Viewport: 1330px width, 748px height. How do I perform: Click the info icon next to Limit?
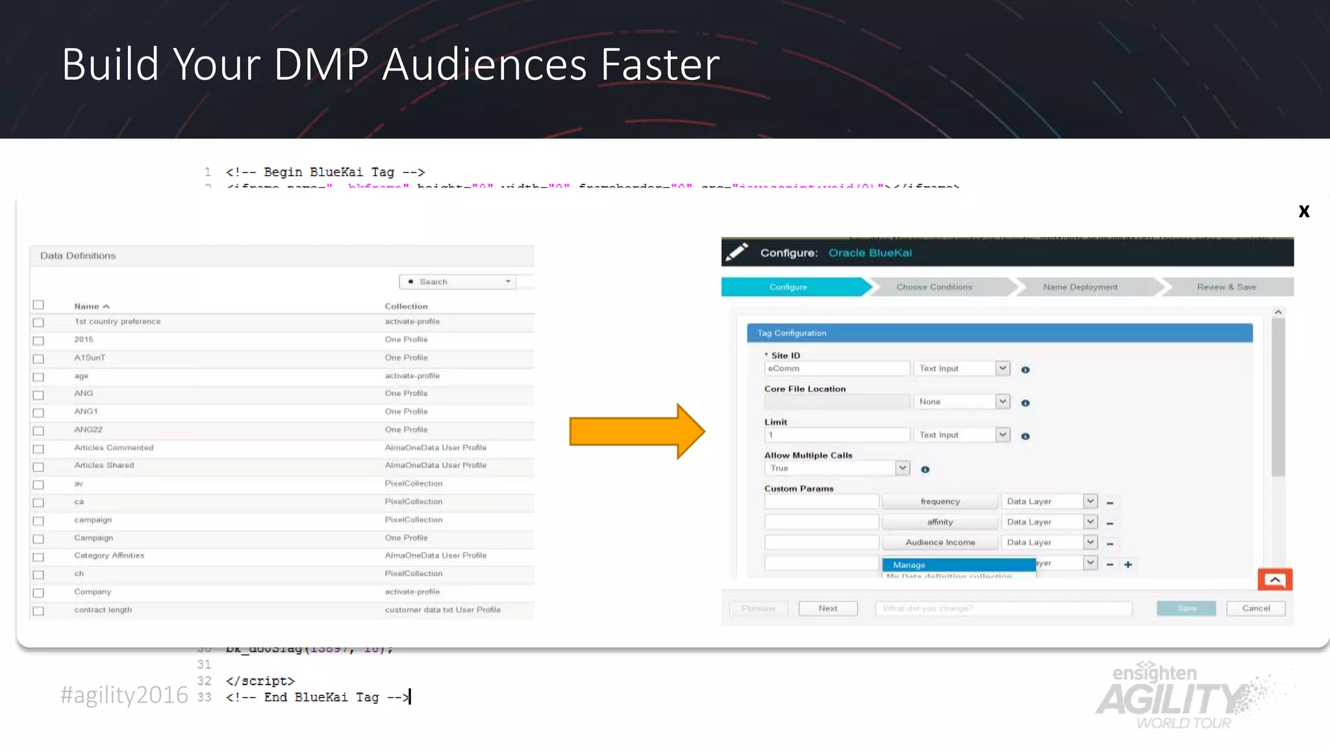[1025, 436]
